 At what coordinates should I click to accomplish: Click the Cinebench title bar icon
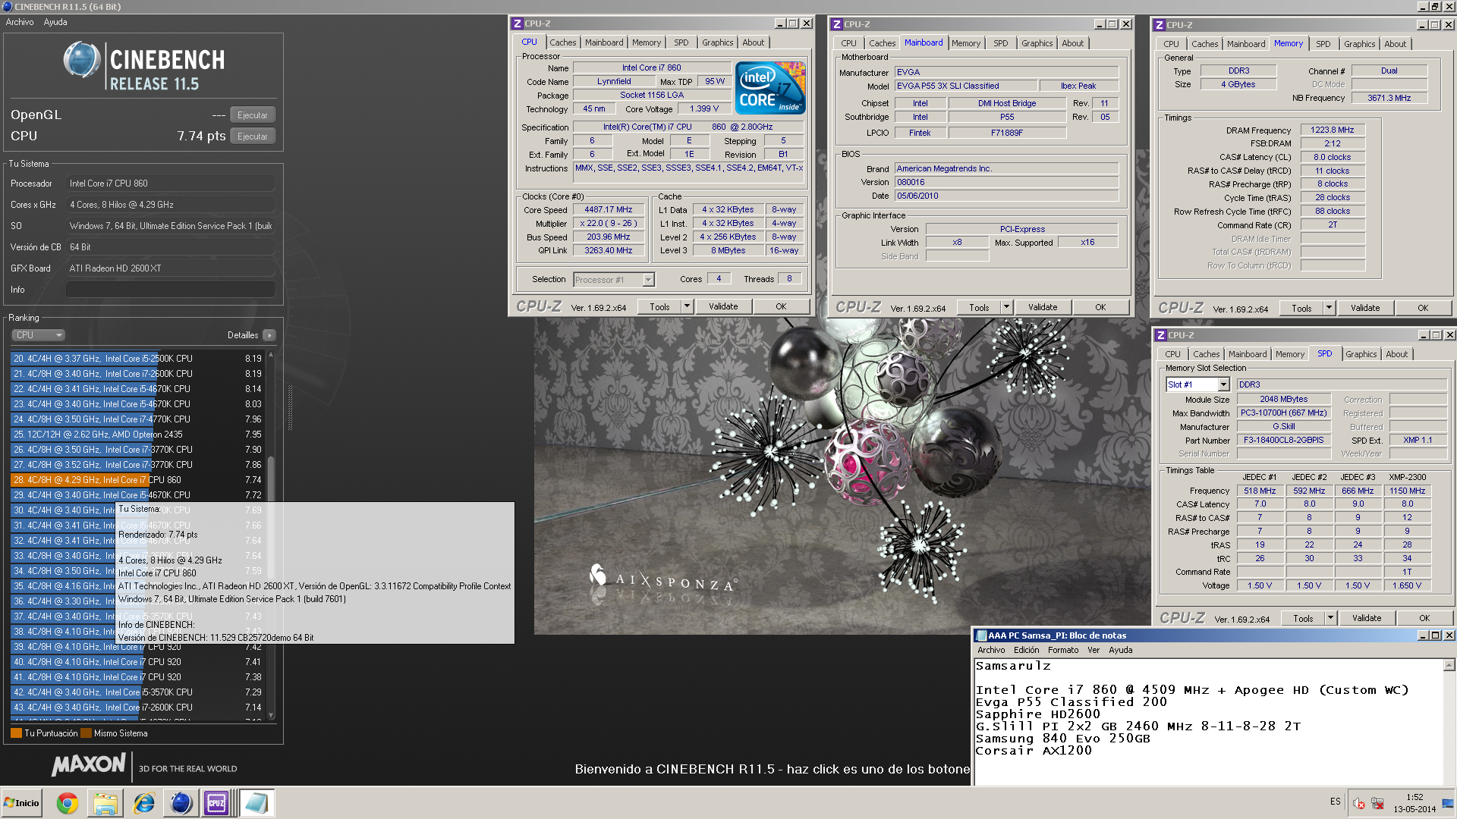pyautogui.click(x=7, y=7)
